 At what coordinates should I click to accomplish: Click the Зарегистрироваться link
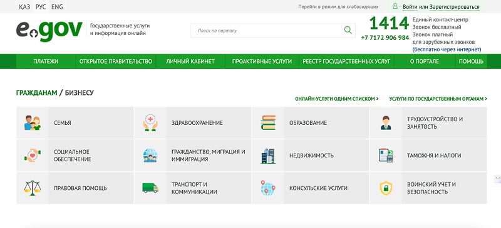[x=455, y=7]
